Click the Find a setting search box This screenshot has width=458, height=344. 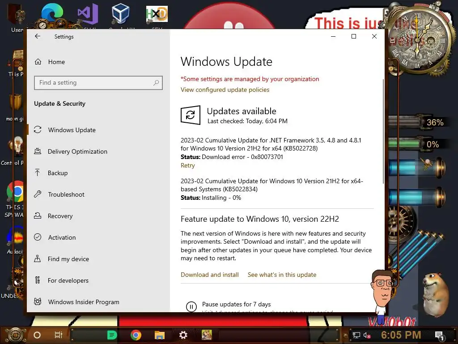(x=98, y=83)
